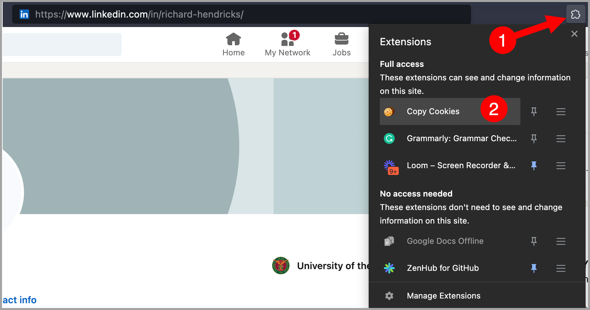Screen dimensions: 590x310
Task: Click the Loom icon with 9+ badge
Action: [x=391, y=167]
